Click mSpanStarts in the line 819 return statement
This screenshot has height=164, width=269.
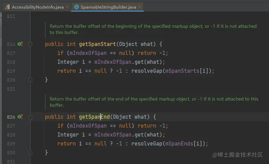click(182, 71)
